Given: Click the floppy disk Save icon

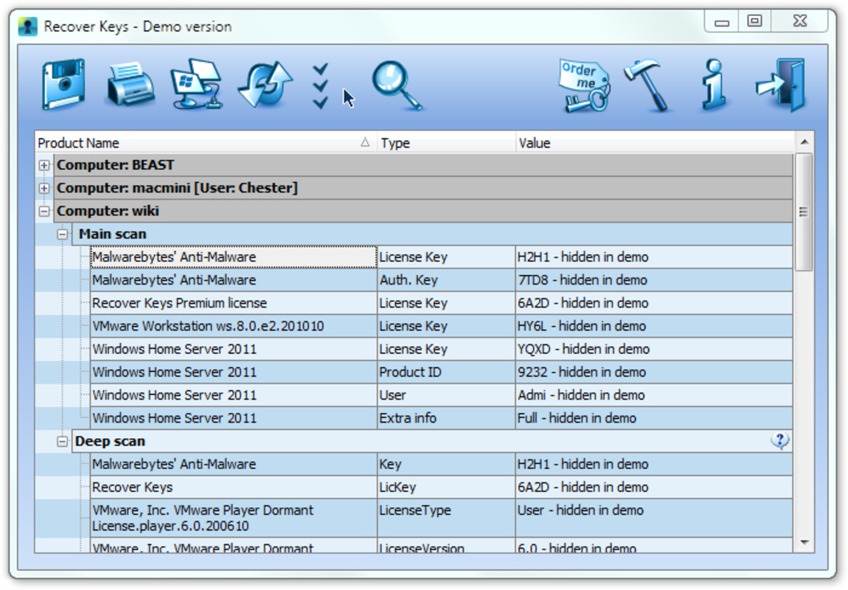Looking at the screenshot, I should tap(63, 86).
